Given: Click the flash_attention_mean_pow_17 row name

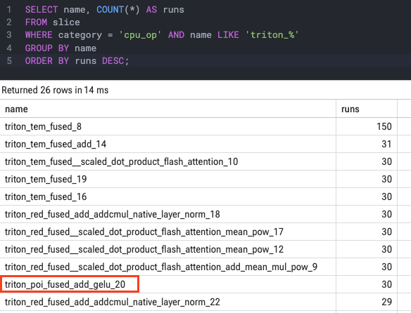Looking at the screenshot, I should (144, 232).
